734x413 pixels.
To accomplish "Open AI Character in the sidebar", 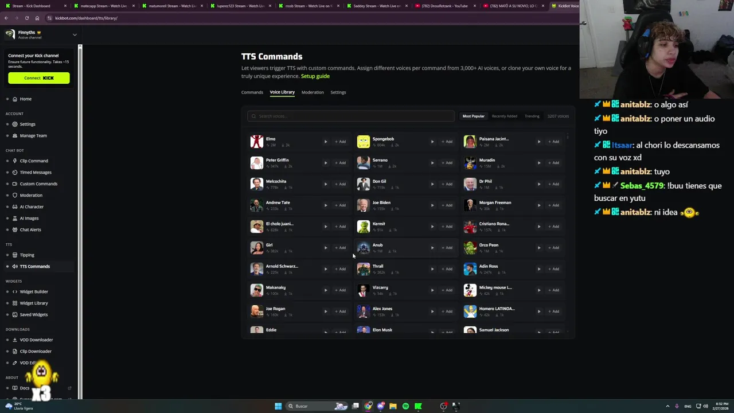I will [32, 207].
